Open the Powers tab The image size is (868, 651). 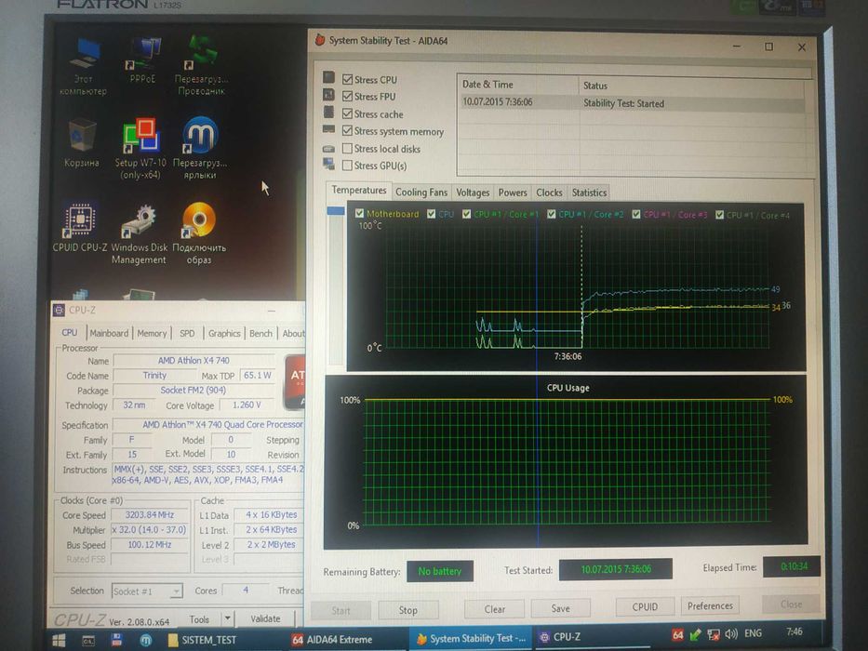pos(513,193)
